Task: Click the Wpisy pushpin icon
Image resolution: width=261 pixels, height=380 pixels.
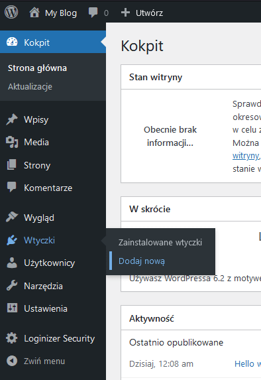Action: pyautogui.click(x=12, y=119)
